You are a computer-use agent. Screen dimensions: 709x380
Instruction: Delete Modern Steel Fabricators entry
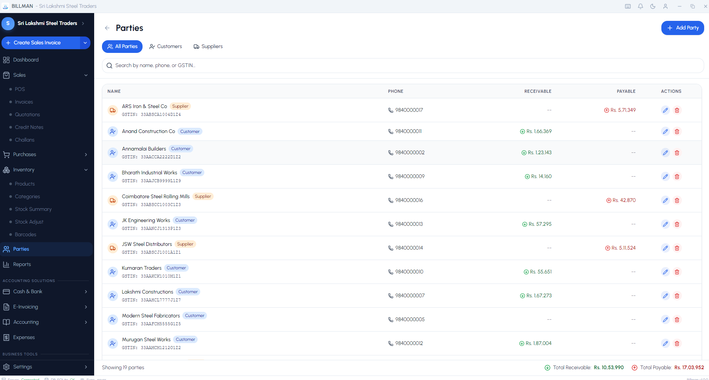pos(677,320)
